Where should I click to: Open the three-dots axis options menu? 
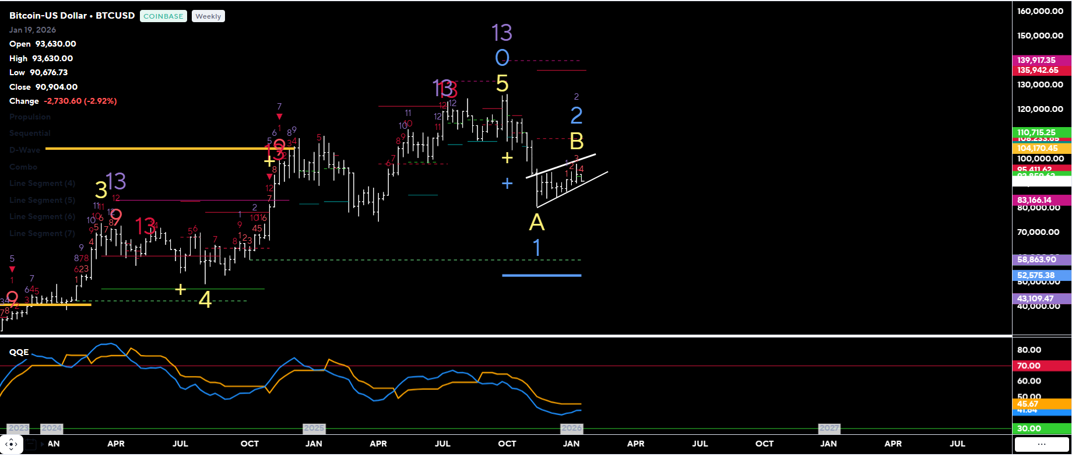point(1042,444)
